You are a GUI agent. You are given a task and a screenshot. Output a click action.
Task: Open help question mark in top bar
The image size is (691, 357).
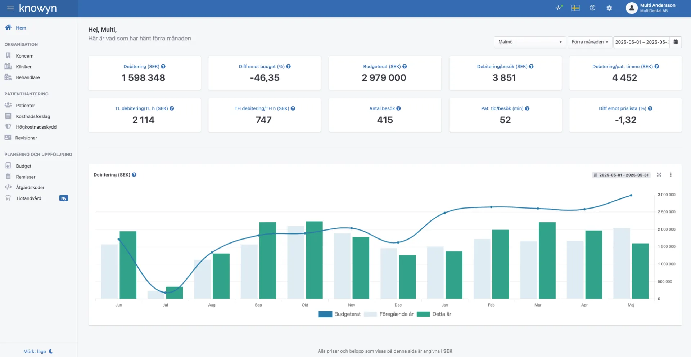pyautogui.click(x=592, y=8)
